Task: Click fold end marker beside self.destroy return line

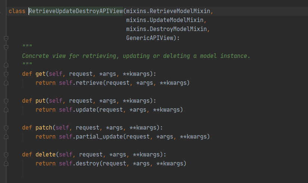Action: [6, 164]
